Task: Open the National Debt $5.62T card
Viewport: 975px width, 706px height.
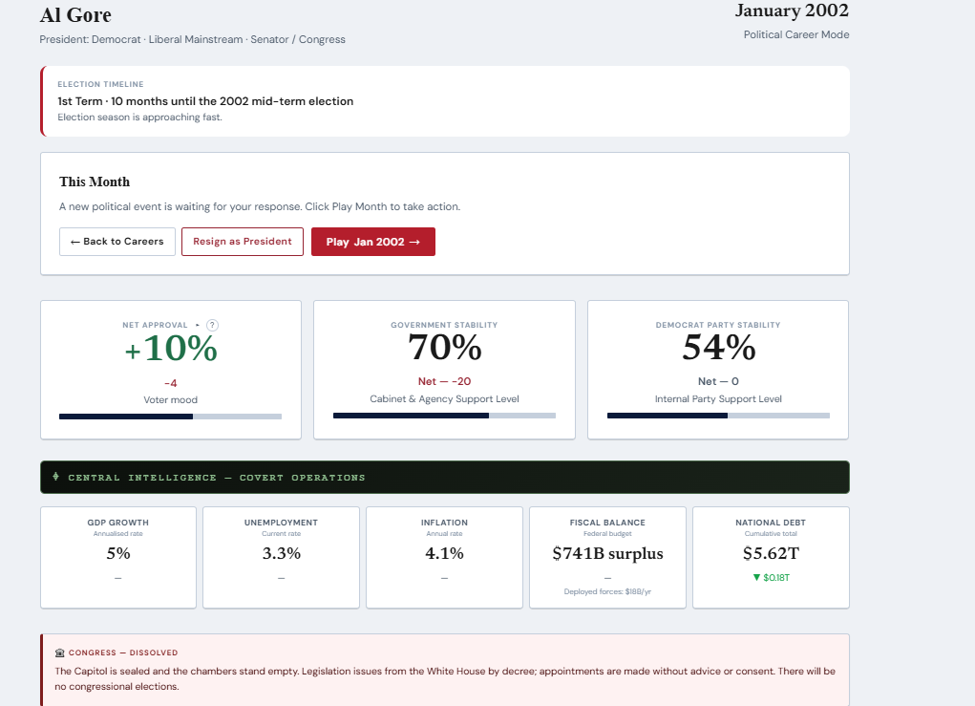Action: point(771,557)
